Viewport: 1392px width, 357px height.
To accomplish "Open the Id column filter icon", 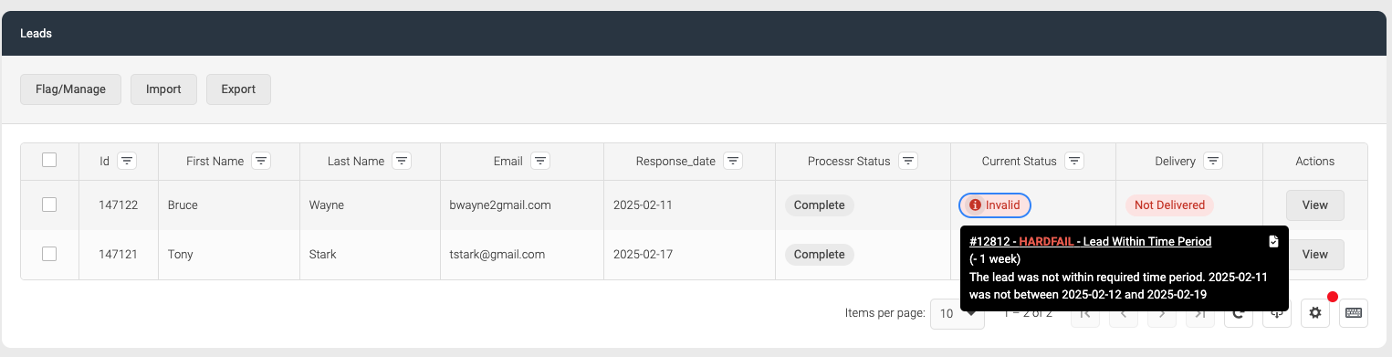I will 127,162.
